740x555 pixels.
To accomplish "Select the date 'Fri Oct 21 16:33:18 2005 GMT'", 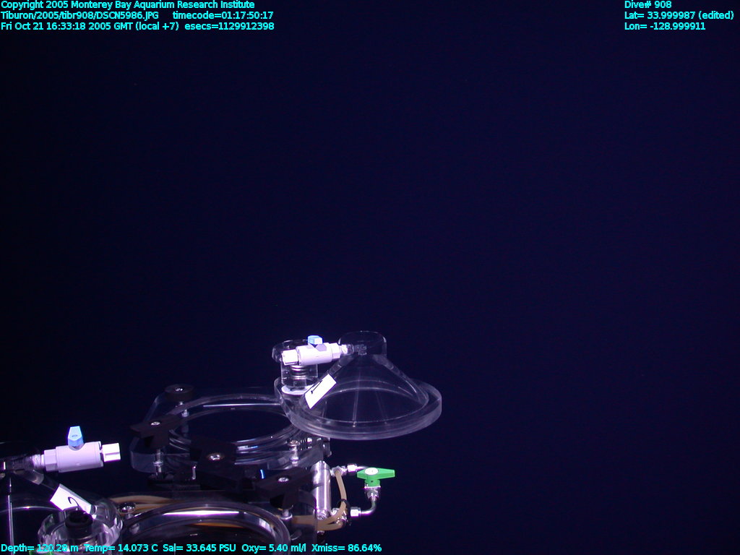I will pos(67,26).
